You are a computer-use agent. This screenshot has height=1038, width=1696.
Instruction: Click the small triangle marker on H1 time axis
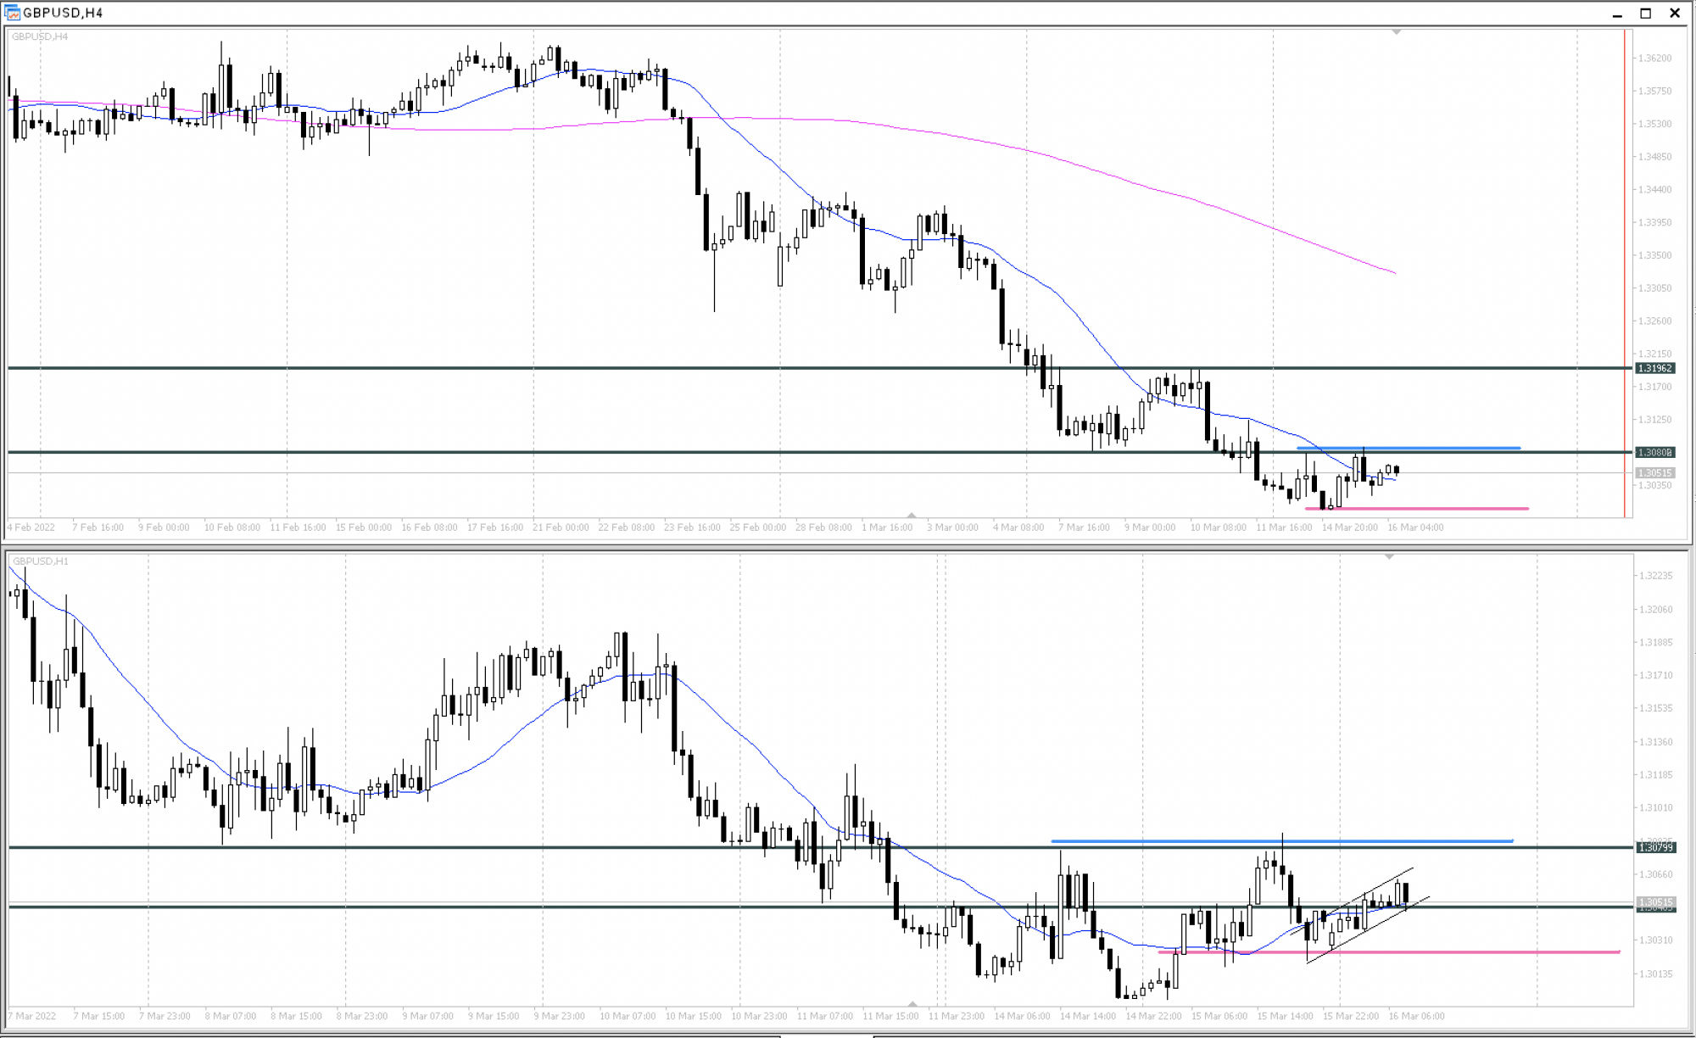[912, 1003]
